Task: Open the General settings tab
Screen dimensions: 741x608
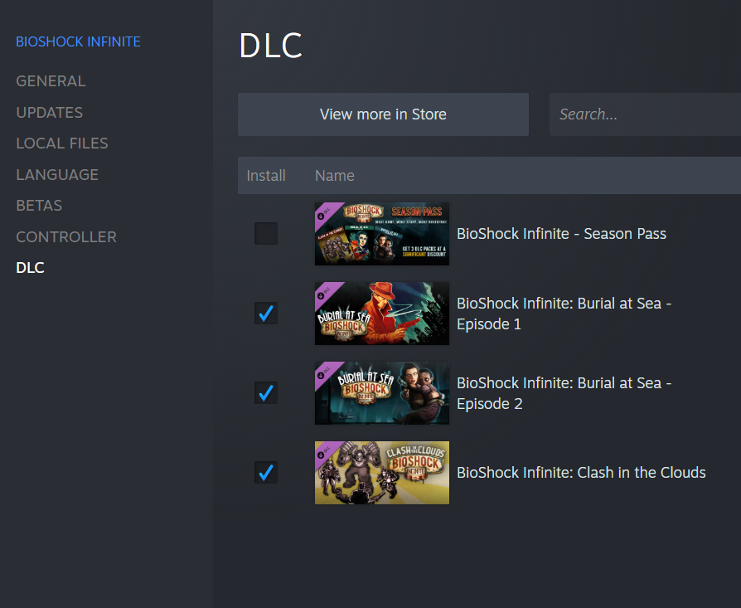Action: pyautogui.click(x=51, y=80)
